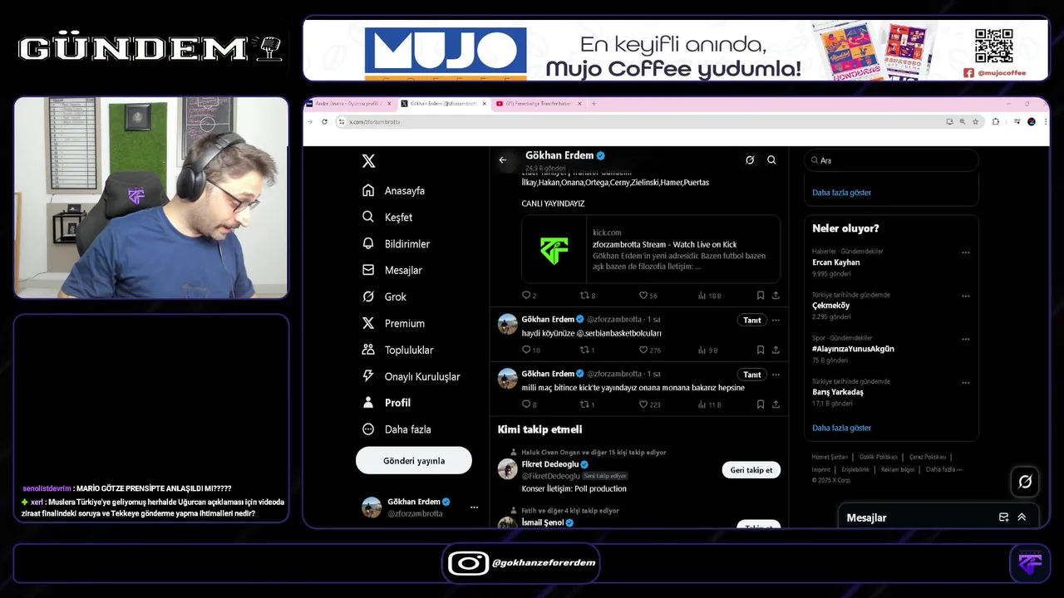1064x598 pixels.
Task: Open Barış Yarkadaş trending topic
Action: (x=838, y=392)
